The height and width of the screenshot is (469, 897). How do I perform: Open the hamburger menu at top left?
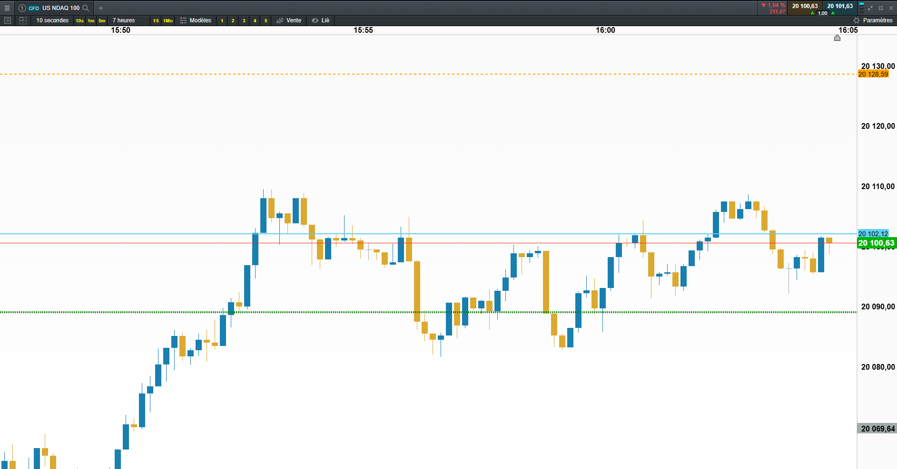7,8
